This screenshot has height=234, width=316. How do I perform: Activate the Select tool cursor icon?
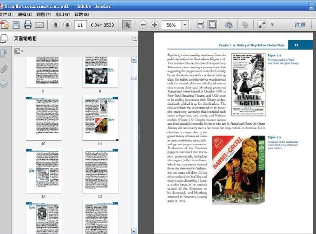coord(127,25)
